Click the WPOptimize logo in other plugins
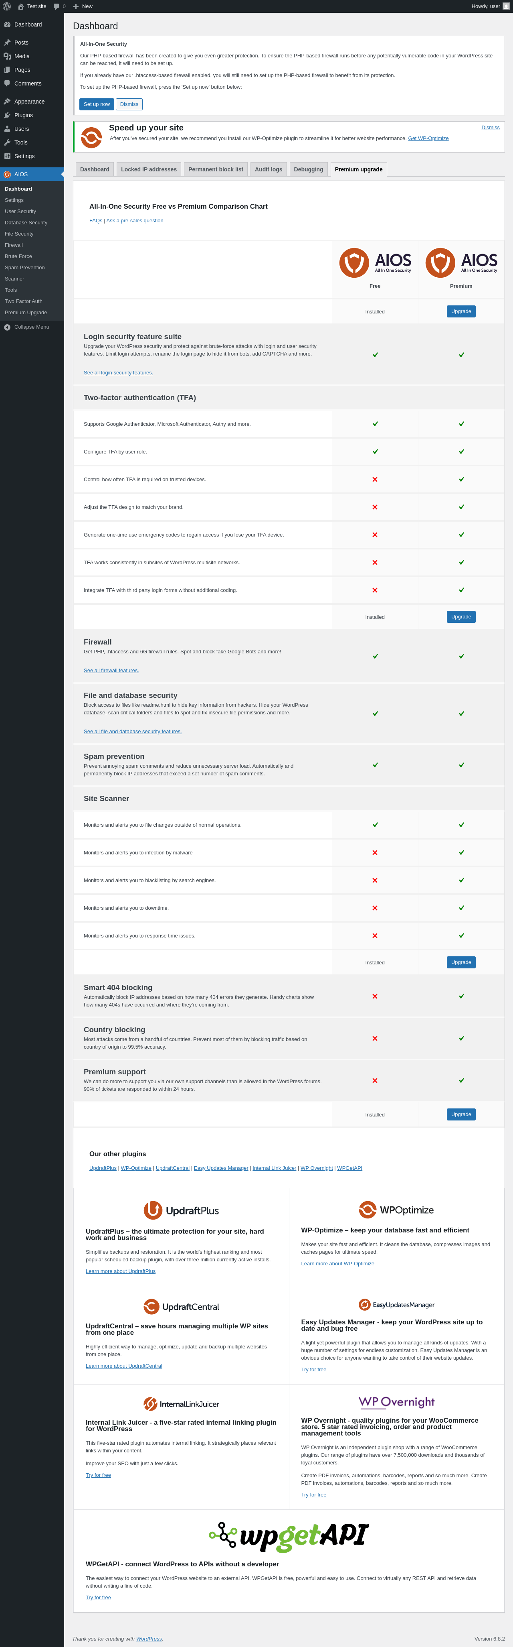The image size is (513, 1647). tap(397, 1210)
